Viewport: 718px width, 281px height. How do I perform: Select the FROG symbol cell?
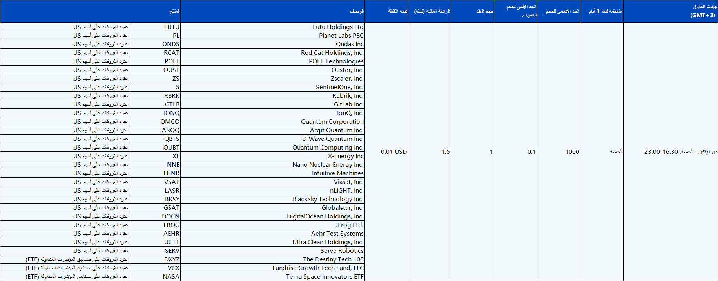[x=155, y=225]
